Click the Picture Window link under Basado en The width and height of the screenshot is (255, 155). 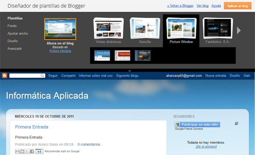60,51
